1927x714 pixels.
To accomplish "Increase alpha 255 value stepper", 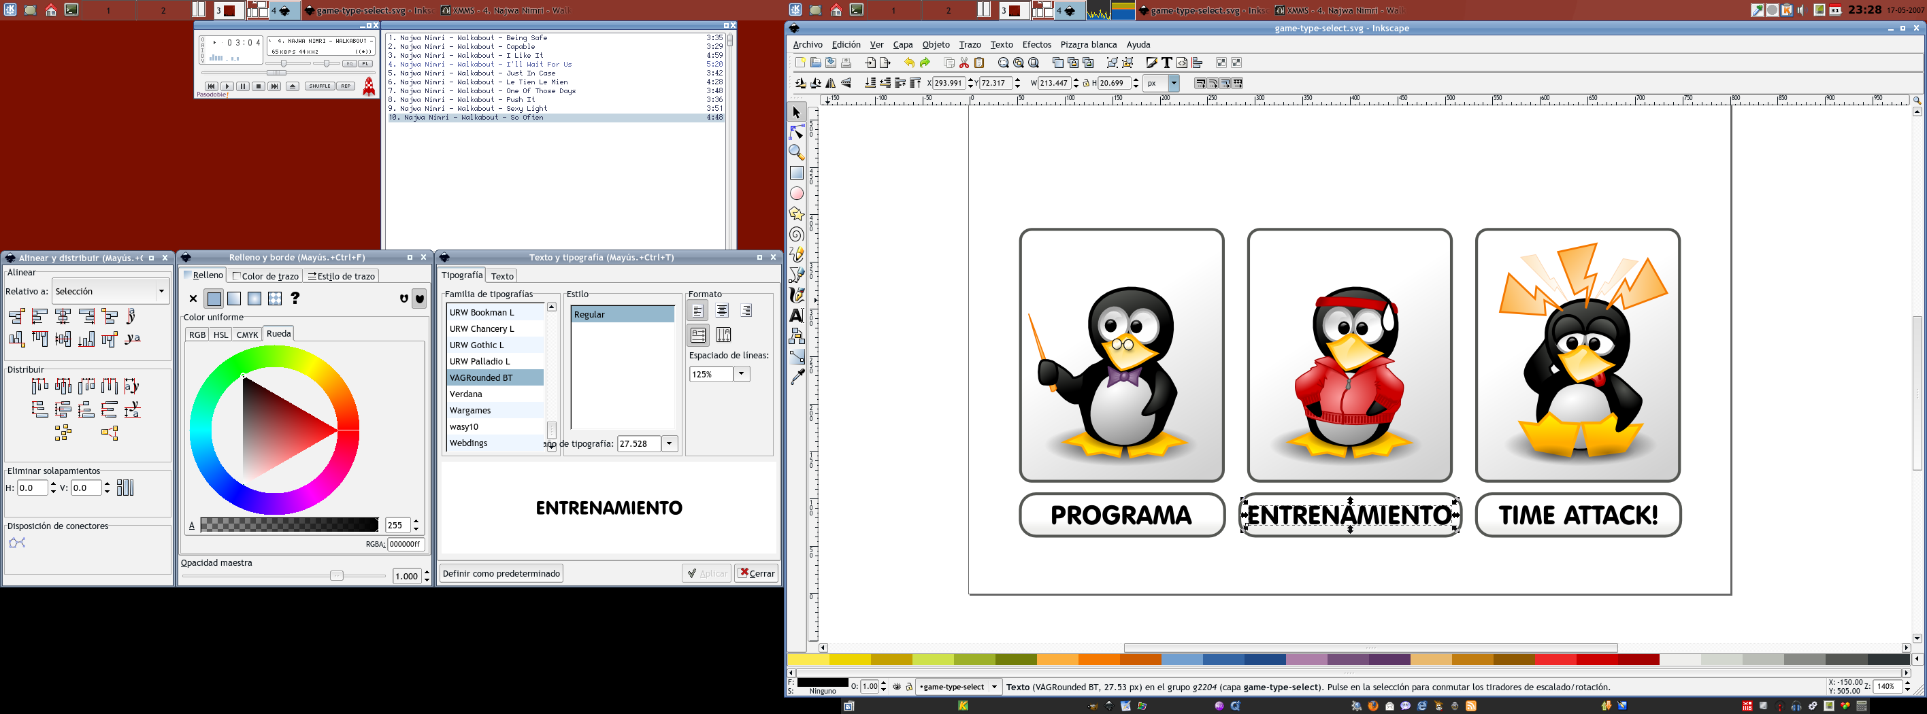I will 416,522.
